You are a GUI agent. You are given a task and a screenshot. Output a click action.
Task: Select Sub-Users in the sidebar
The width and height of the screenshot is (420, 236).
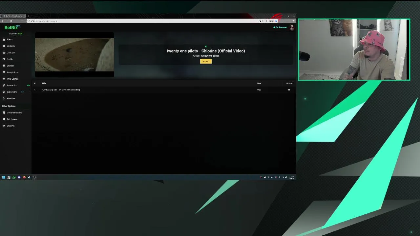[11, 92]
